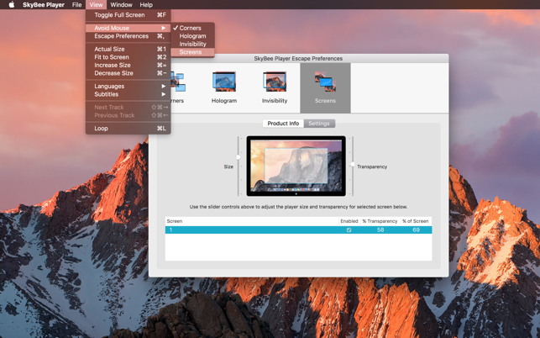This screenshot has width=540, height=338.
Task: Select the Screens mode icon
Action: pyautogui.click(x=325, y=87)
